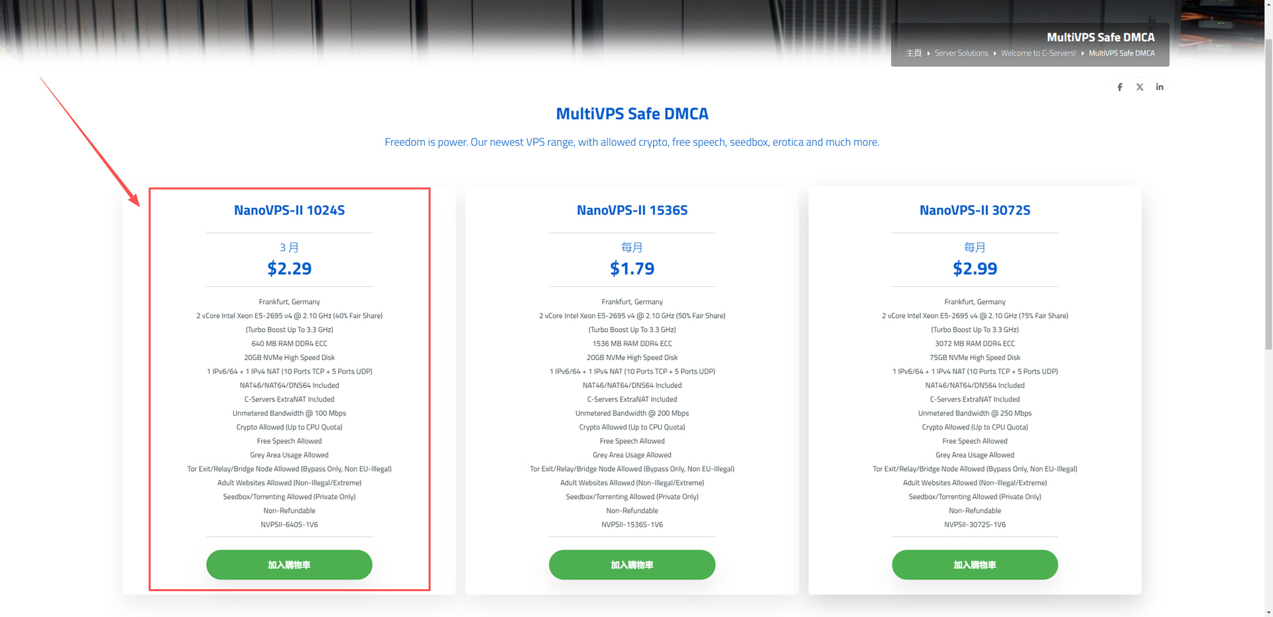The height and width of the screenshot is (617, 1273).
Task: Open the NanoVPS-II 1536S plan title
Action: [632, 210]
